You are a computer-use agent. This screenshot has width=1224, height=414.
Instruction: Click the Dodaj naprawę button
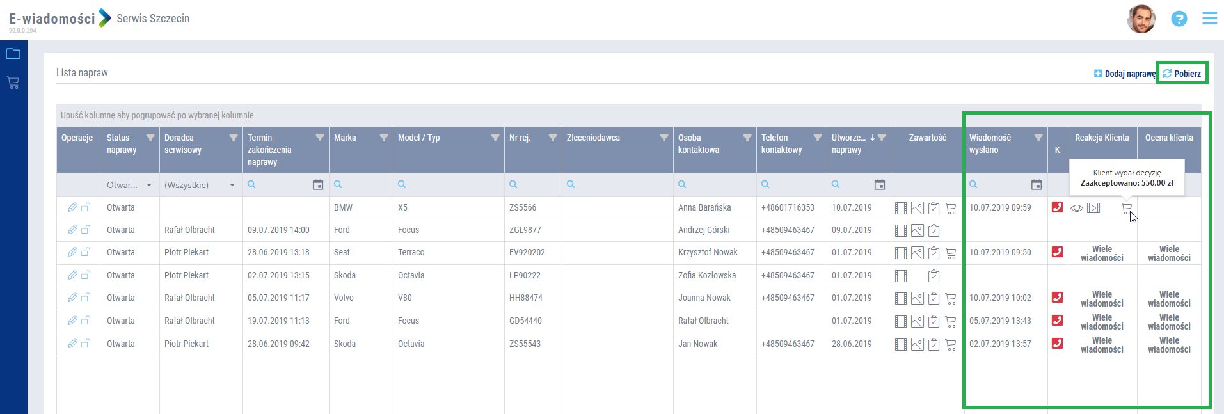[x=1124, y=74]
